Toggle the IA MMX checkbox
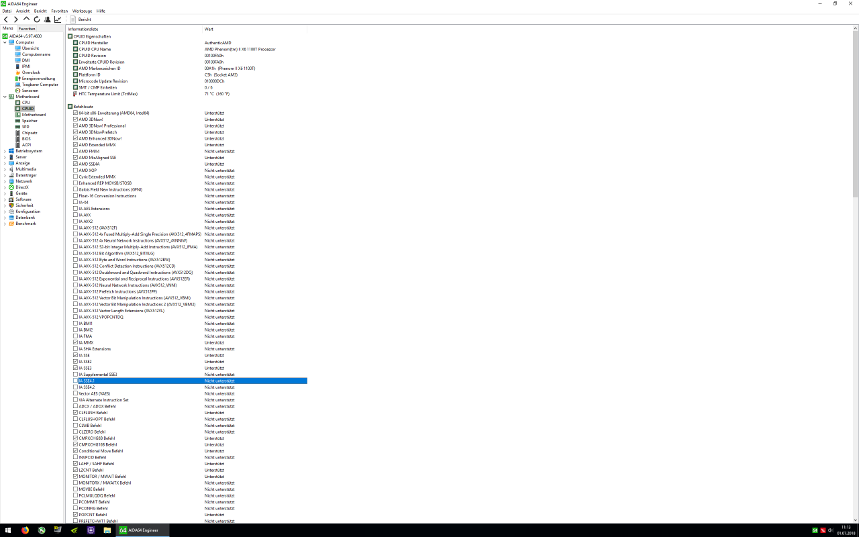Screen dimensions: 859x537 [x=75, y=342]
